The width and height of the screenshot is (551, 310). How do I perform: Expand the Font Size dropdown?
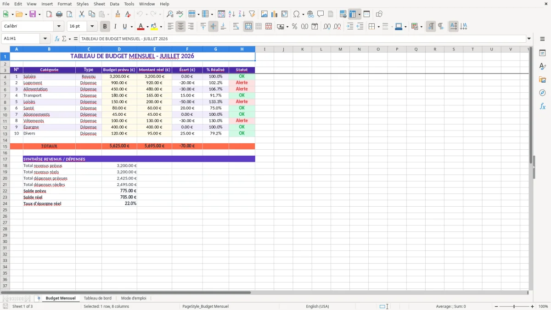coord(92,27)
